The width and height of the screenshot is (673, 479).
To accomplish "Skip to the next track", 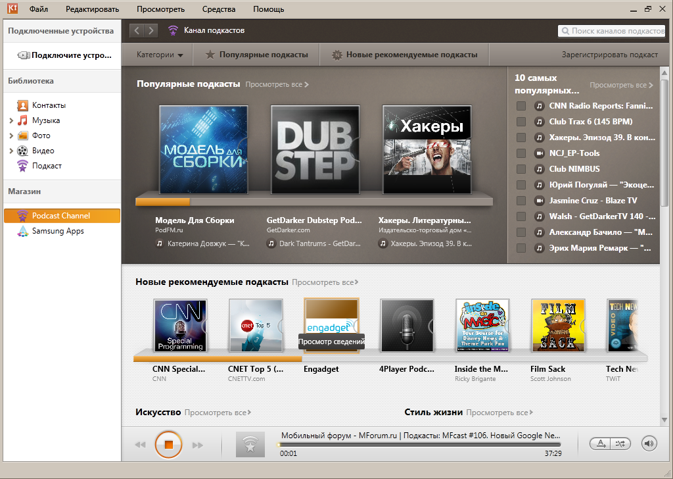I will [x=197, y=445].
